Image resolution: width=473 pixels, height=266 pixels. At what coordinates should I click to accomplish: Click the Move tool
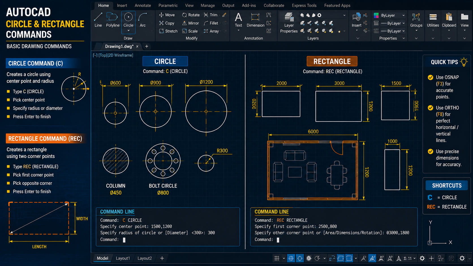[167, 15]
